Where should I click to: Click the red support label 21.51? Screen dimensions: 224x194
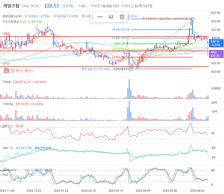[x=7, y=64]
